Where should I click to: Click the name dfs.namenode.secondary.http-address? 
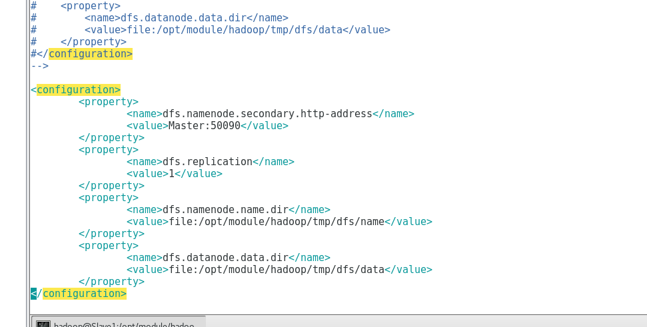pos(267,114)
